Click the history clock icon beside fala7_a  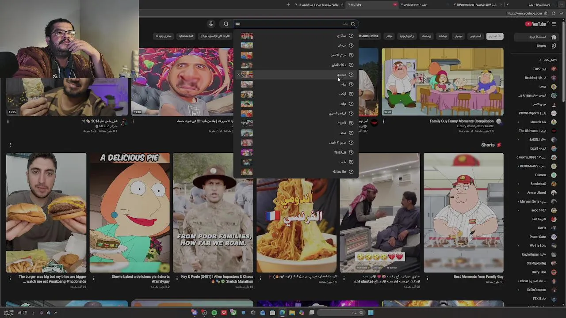tap(352, 152)
